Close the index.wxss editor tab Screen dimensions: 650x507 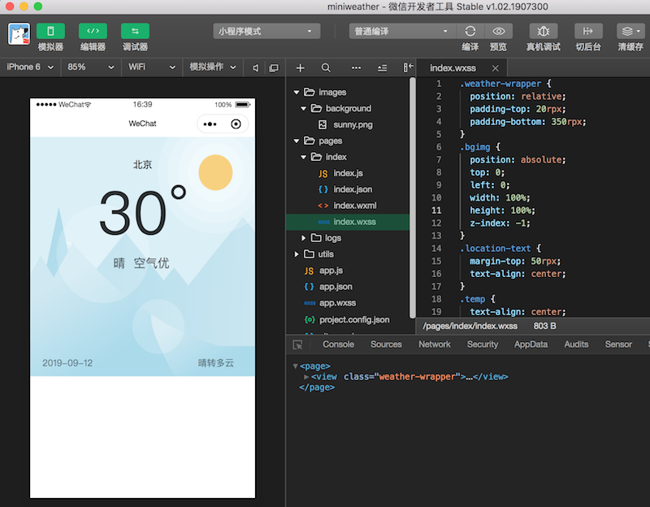[x=495, y=68]
